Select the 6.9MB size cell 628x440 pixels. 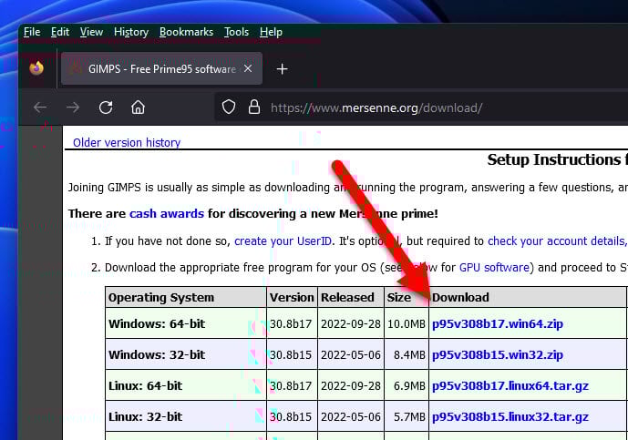[407, 385]
